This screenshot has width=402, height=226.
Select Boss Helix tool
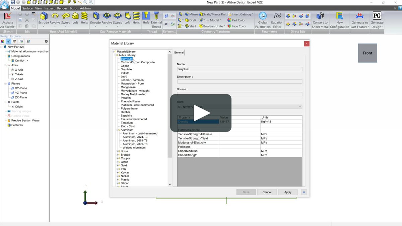pos(84,18)
